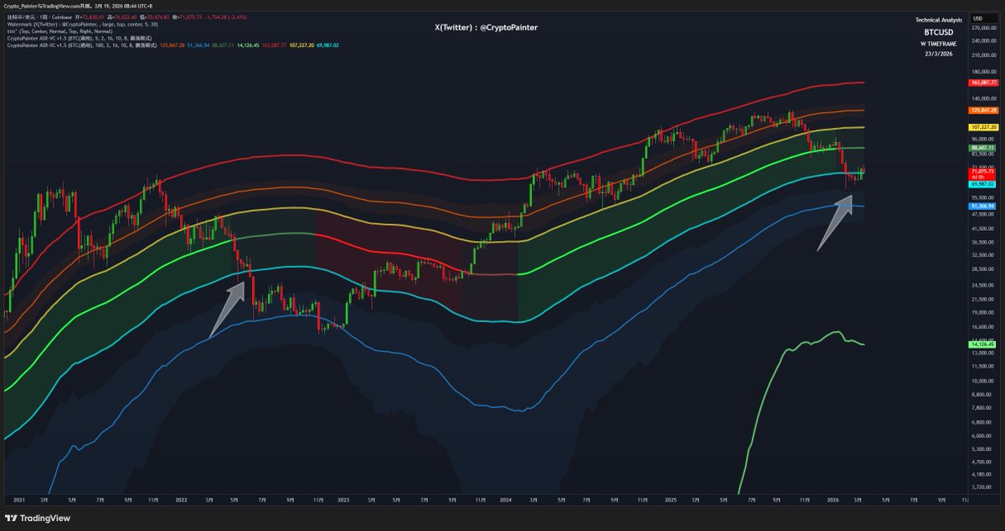Click the 2022 label on time axis
Image resolution: width=1005 pixels, height=531 pixels.
tap(181, 499)
